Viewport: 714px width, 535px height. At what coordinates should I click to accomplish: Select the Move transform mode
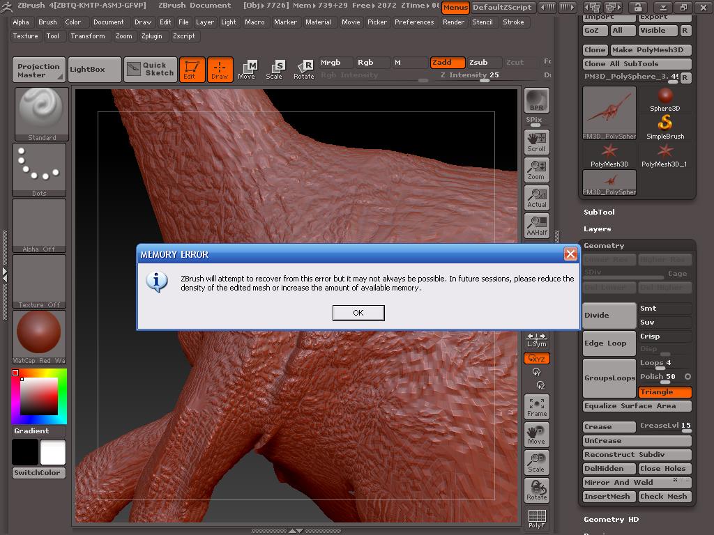tap(248, 70)
